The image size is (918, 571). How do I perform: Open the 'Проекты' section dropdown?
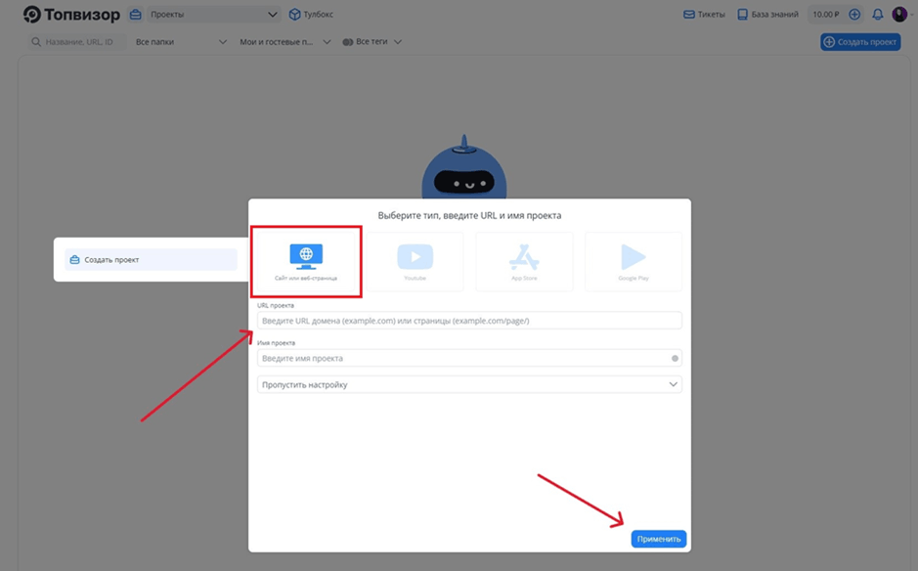pyautogui.click(x=204, y=15)
